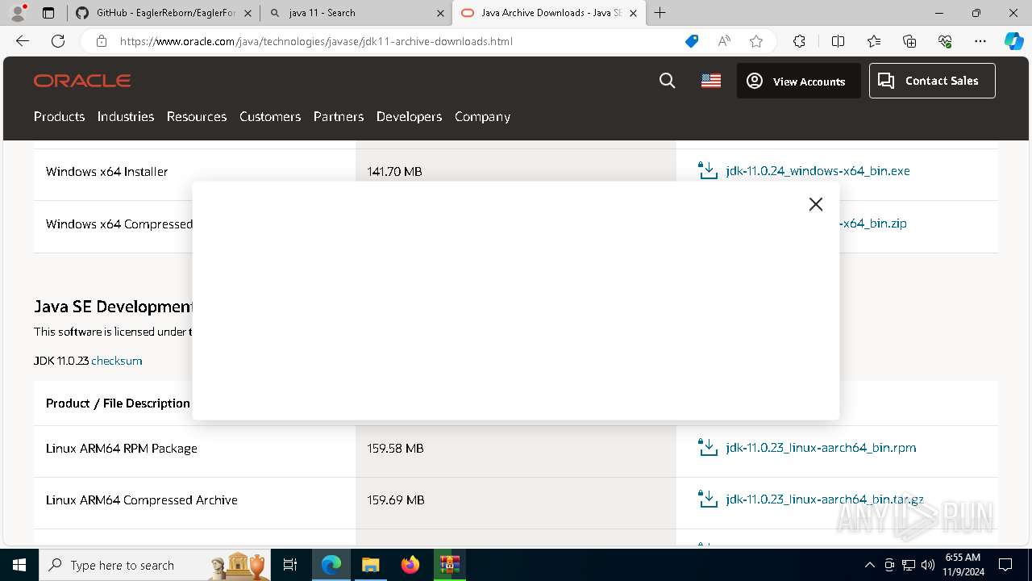The width and height of the screenshot is (1032, 581).
Task: Click the address bar URL
Action: point(316,41)
